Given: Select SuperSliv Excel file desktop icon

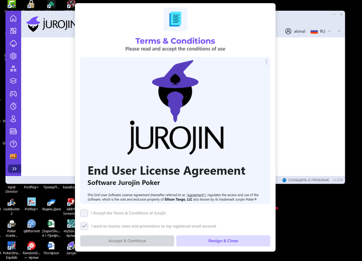Looking at the screenshot, I should tap(51, 228).
